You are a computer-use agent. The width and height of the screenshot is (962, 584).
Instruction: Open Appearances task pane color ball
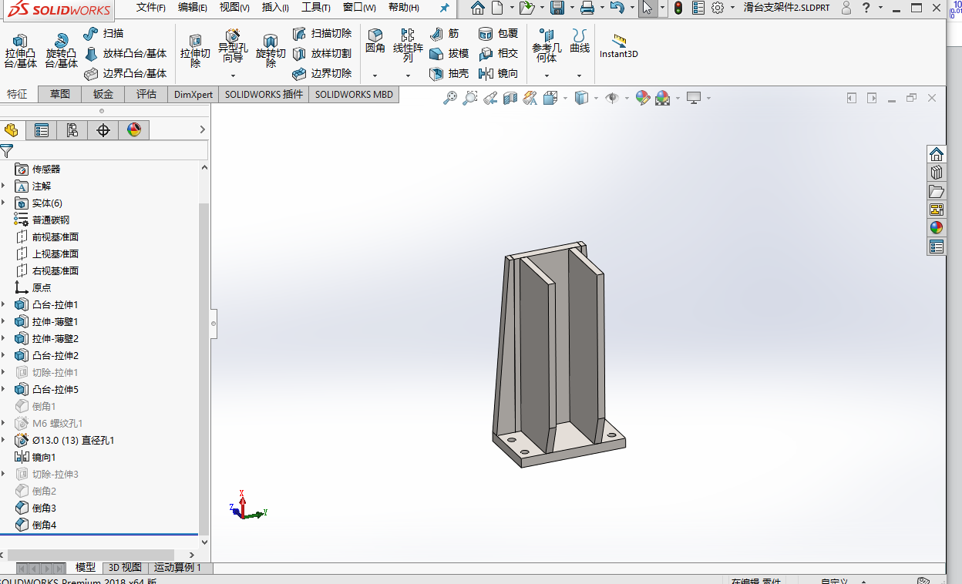937,227
